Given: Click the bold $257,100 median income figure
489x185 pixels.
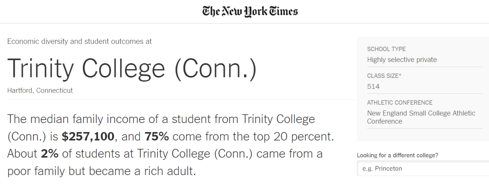Looking at the screenshot, I should [88, 137].
